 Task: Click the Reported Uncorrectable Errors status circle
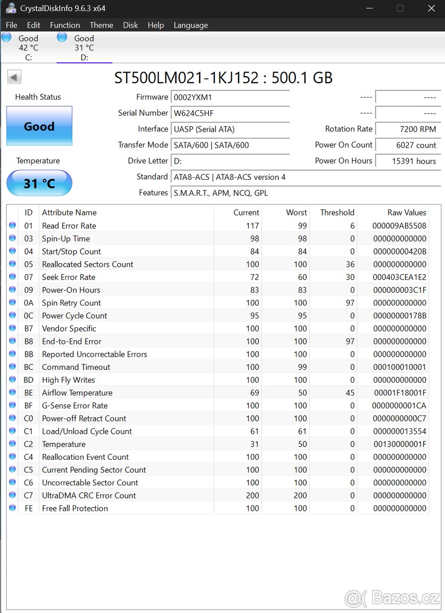tap(12, 353)
